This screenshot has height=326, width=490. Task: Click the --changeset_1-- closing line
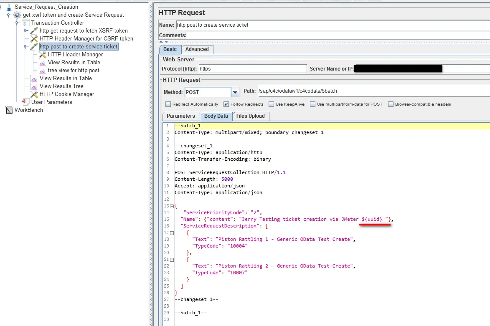[x=196, y=299]
